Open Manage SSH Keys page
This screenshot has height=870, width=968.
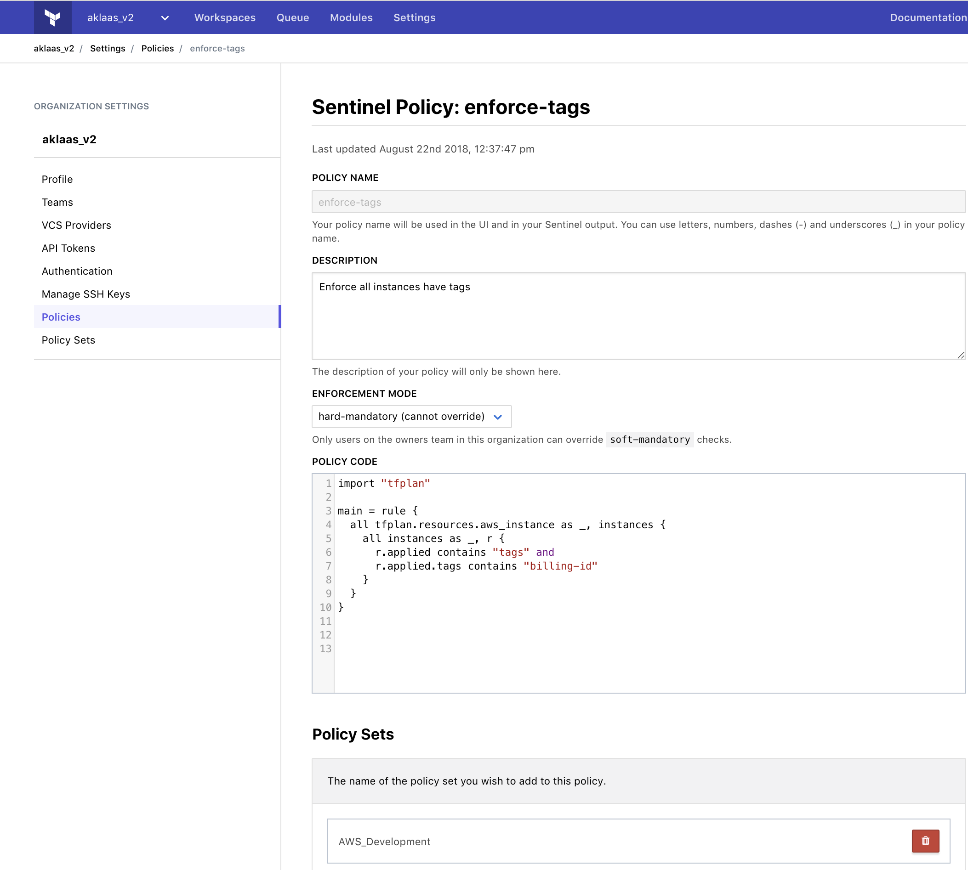pos(86,294)
